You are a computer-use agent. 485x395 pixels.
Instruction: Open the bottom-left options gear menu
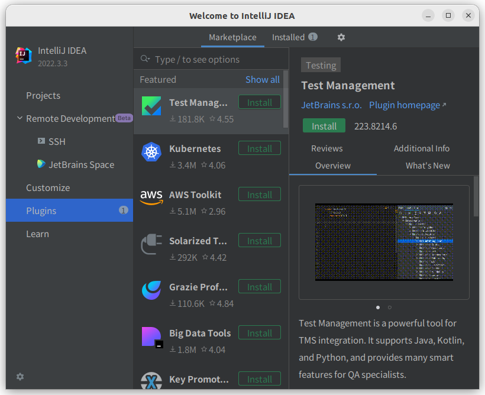(x=20, y=377)
